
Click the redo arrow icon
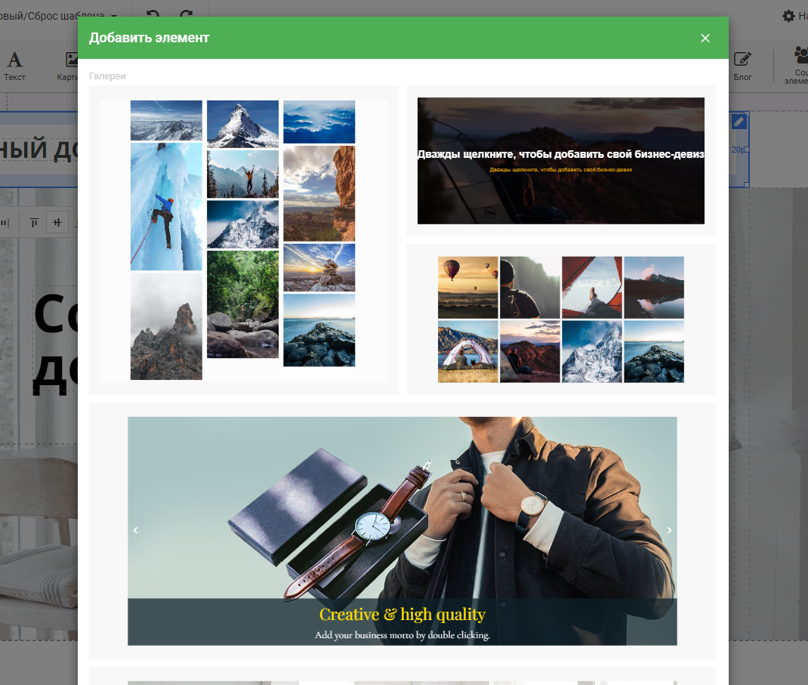(186, 15)
